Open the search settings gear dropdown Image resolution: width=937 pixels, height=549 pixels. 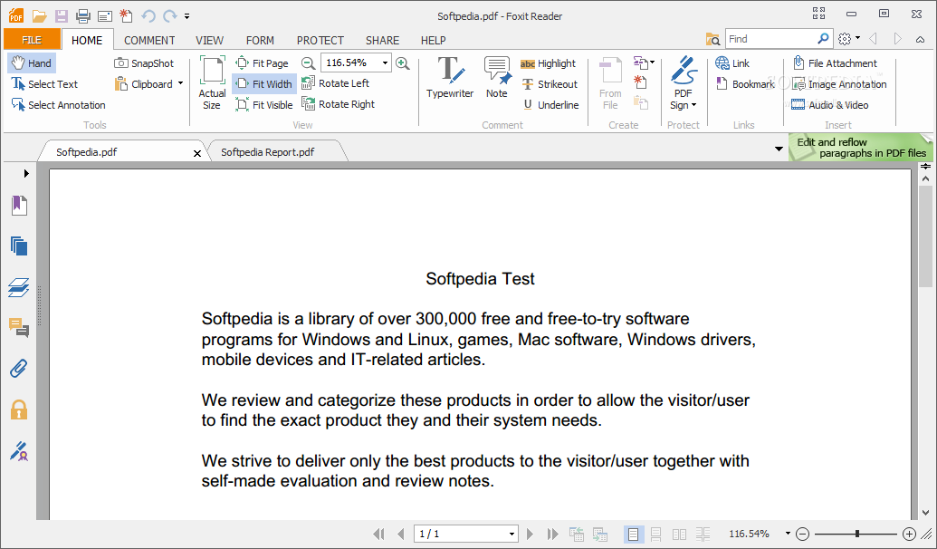click(x=849, y=39)
